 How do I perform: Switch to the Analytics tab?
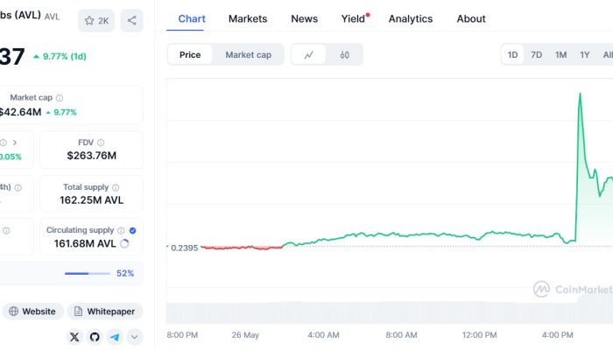pos(410,18)
